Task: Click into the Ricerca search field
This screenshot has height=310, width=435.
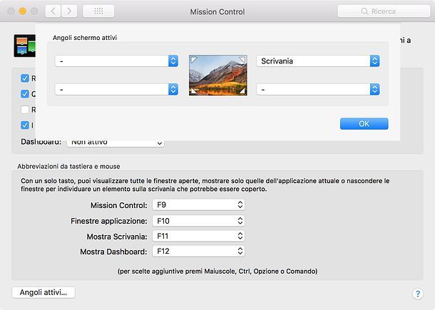Action: point(384,11)
